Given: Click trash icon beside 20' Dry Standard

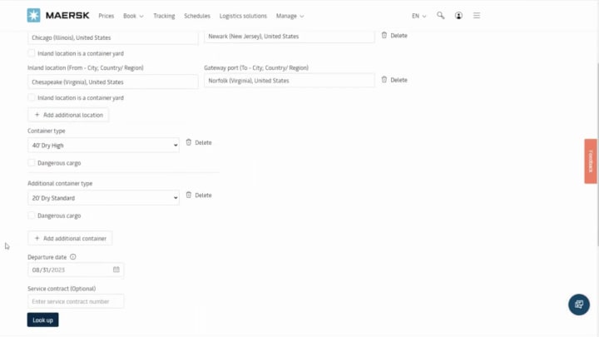Looking at the screenshot, I should pos(188,195).
